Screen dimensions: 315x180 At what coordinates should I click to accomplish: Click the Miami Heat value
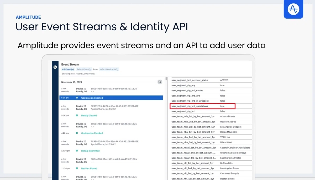pos(226,142)
